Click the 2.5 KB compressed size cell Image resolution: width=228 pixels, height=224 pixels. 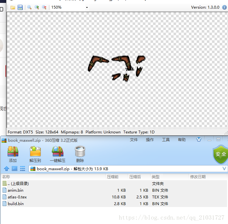142,197
